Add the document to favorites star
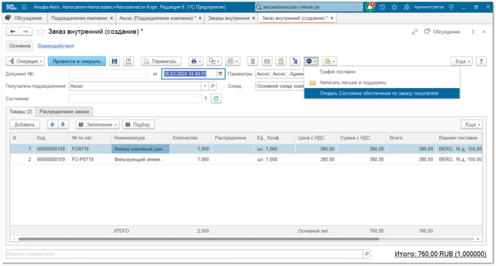This screenshot has height=266, width=496. [x=41, y=31]
